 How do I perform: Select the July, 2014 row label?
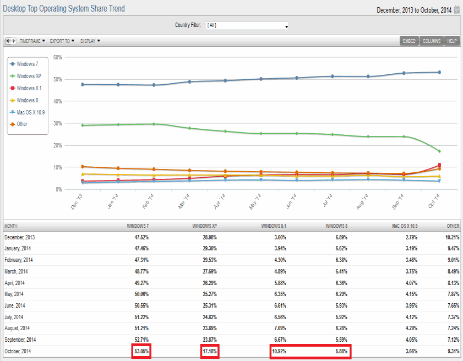[x=14, y=318]
